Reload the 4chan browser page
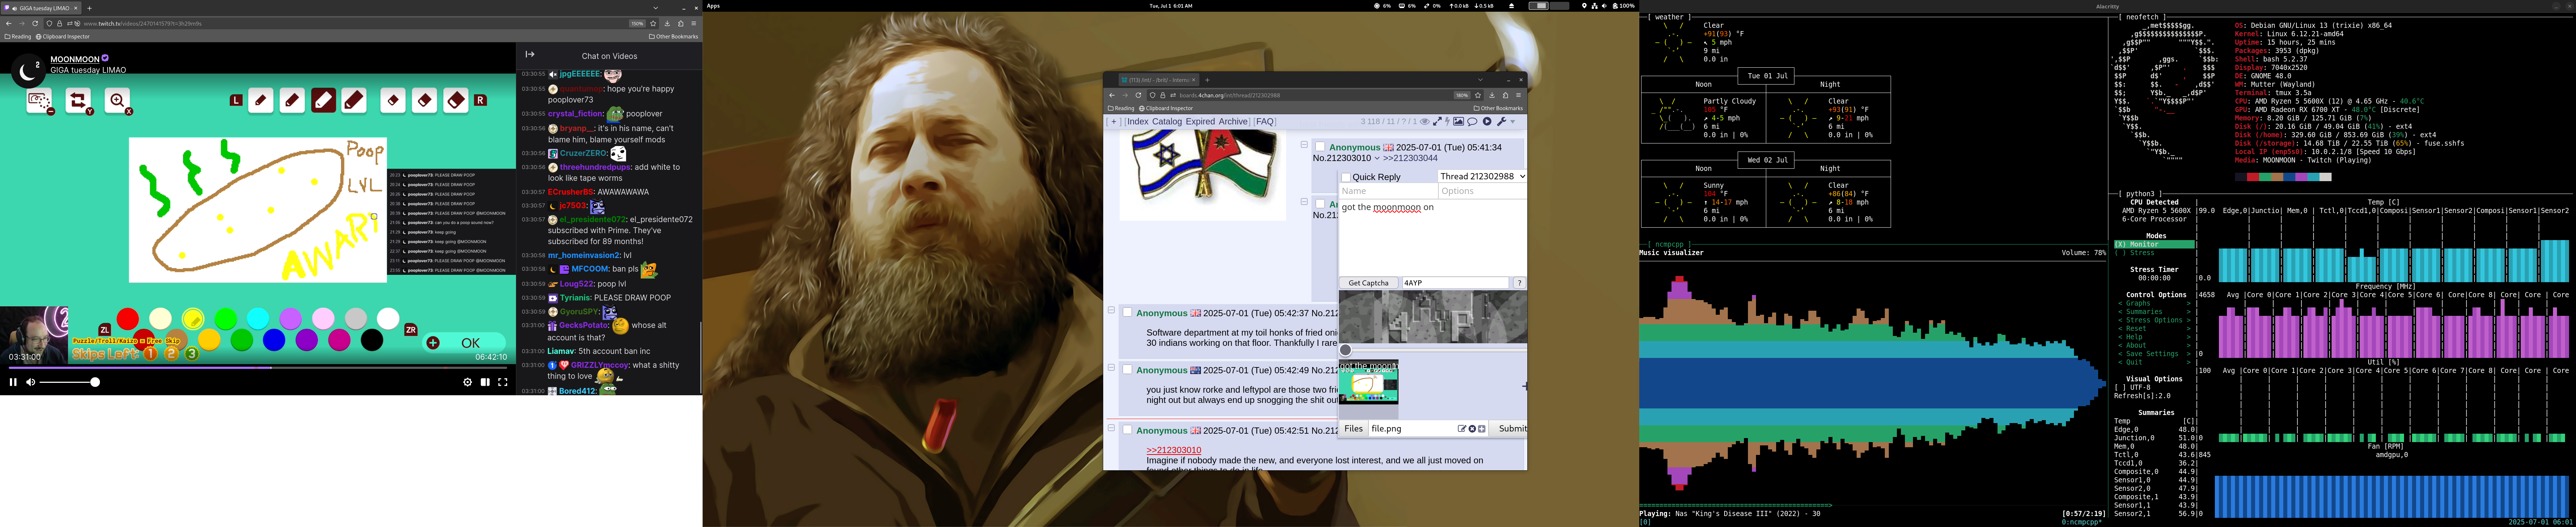The image size is (2576, 527). [1138, 95]
